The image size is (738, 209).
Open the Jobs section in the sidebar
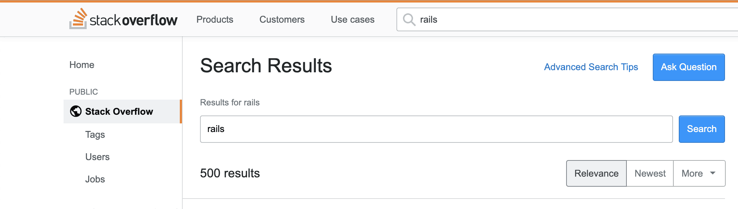click(95, 179)
